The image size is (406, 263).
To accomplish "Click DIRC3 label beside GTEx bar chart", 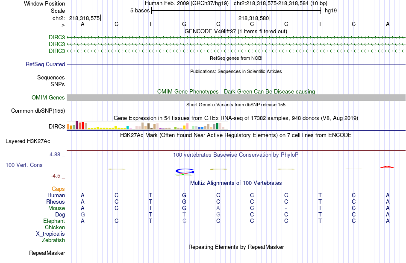I will pyautogui.click(x=57, y=126).
